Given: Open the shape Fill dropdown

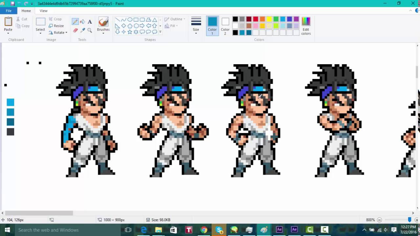Looking at the screenshot, I should pos(171,26).
